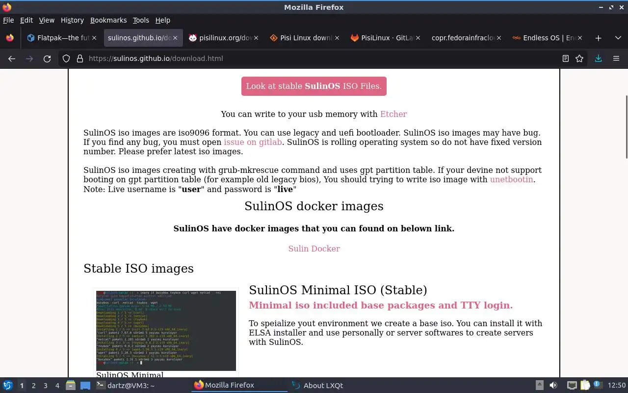
Task: Reload the current SulinOS page
Action: (47, 58)
